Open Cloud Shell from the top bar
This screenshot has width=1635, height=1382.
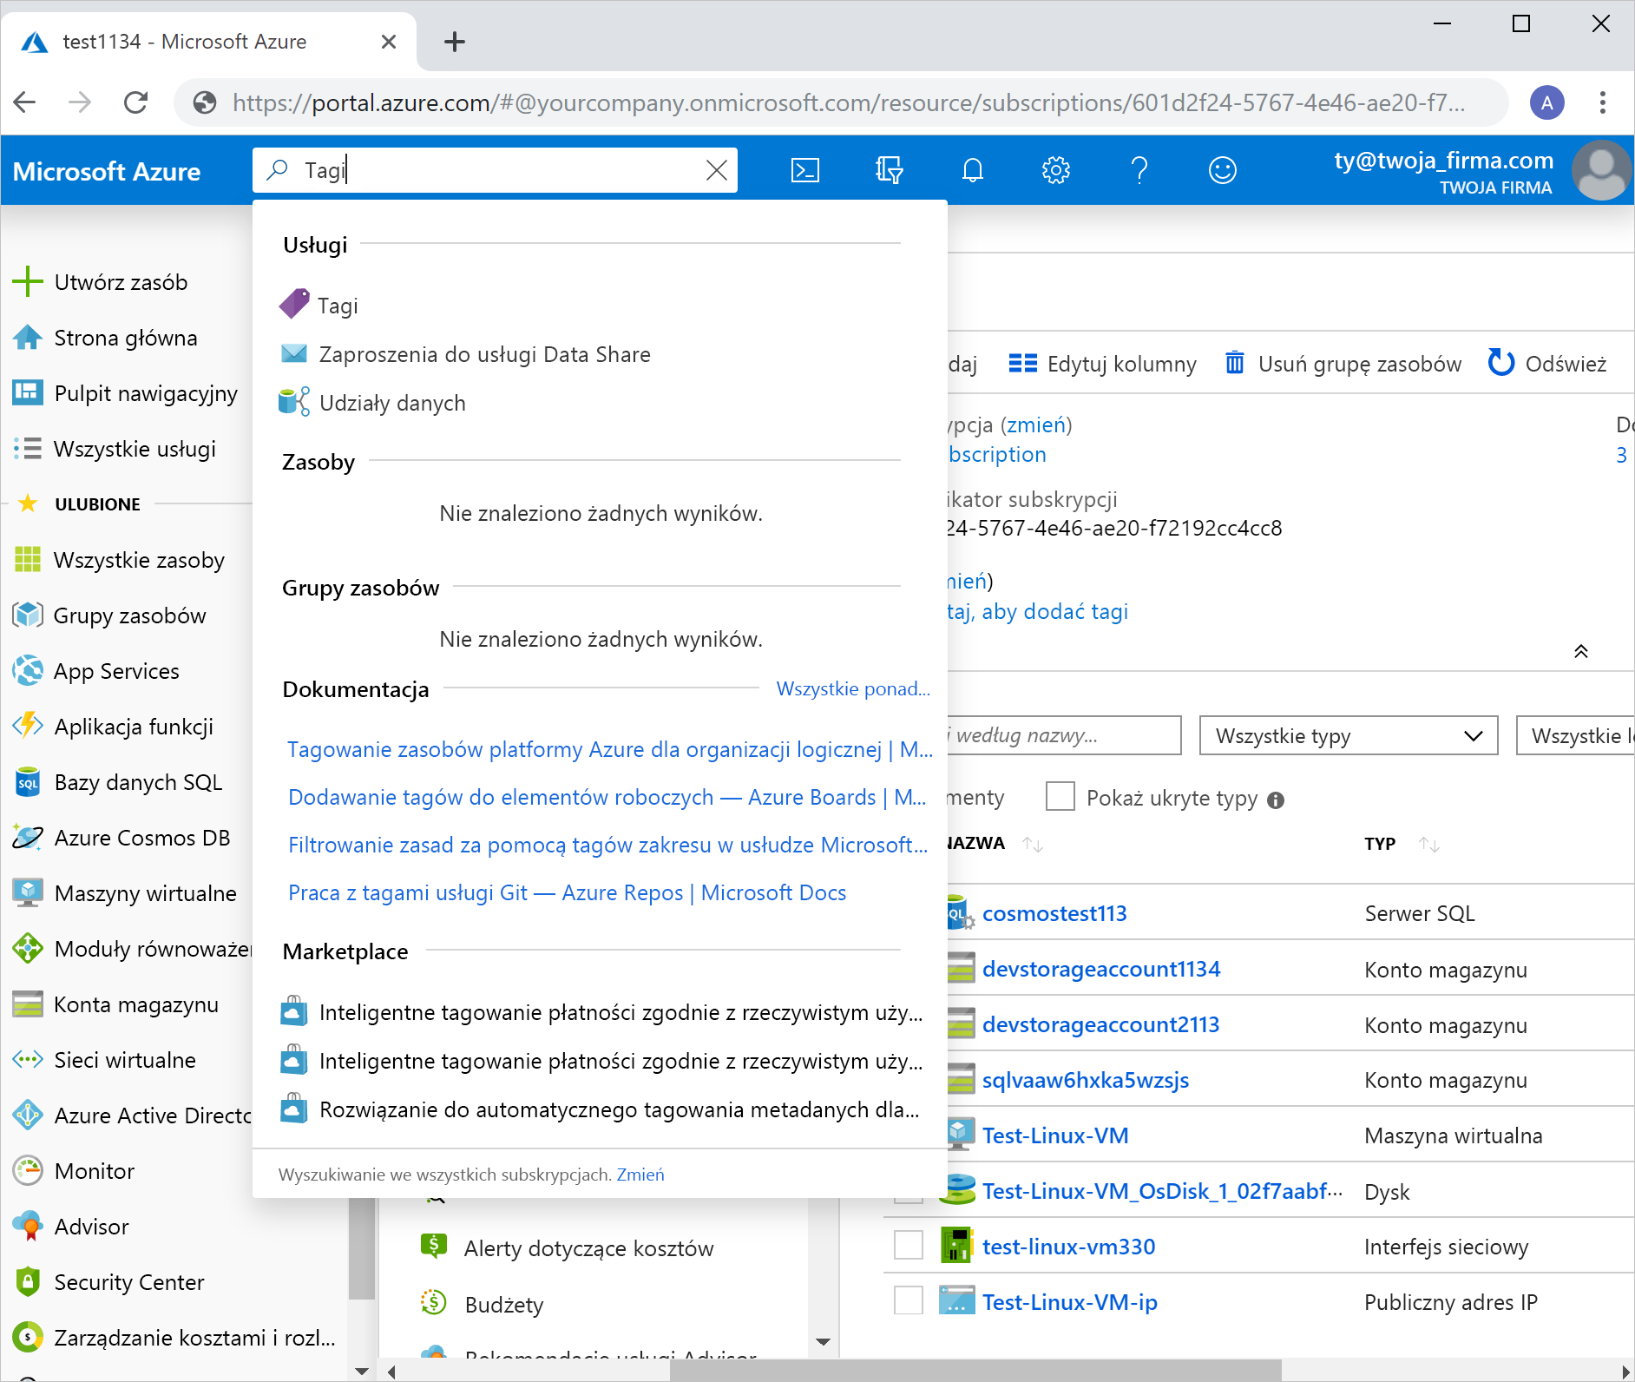(x=804, y=170)
